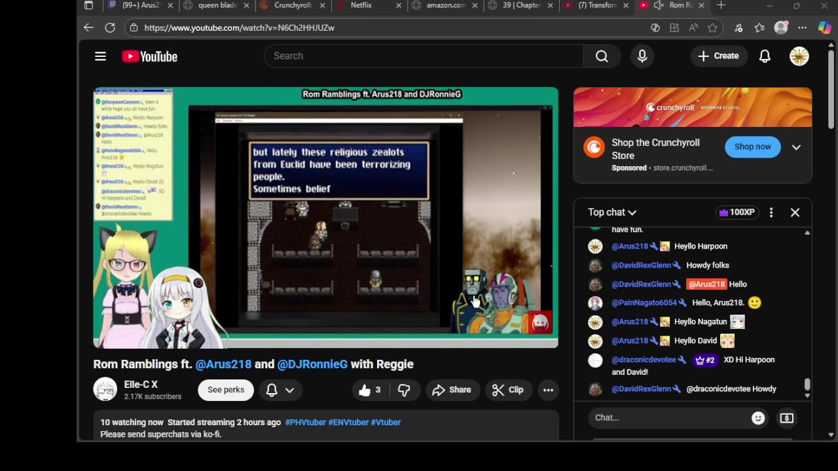Switch to the (7) Transform tab
This screenshot has width=838, height=471.
597,5
